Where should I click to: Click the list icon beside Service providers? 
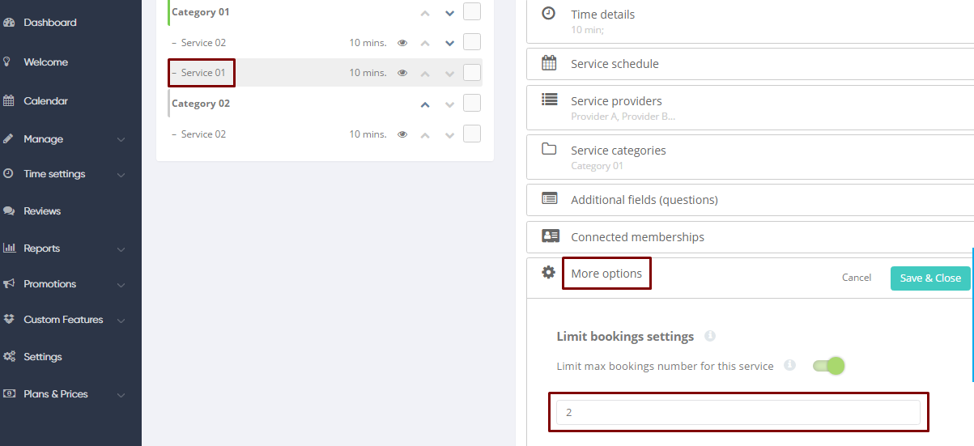tap(550, 100)
